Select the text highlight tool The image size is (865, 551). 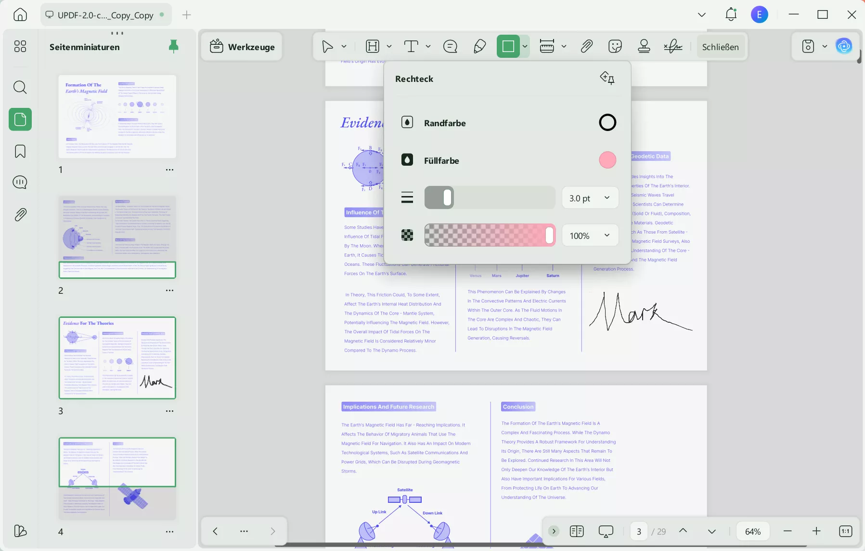click(x=373, y=47)
